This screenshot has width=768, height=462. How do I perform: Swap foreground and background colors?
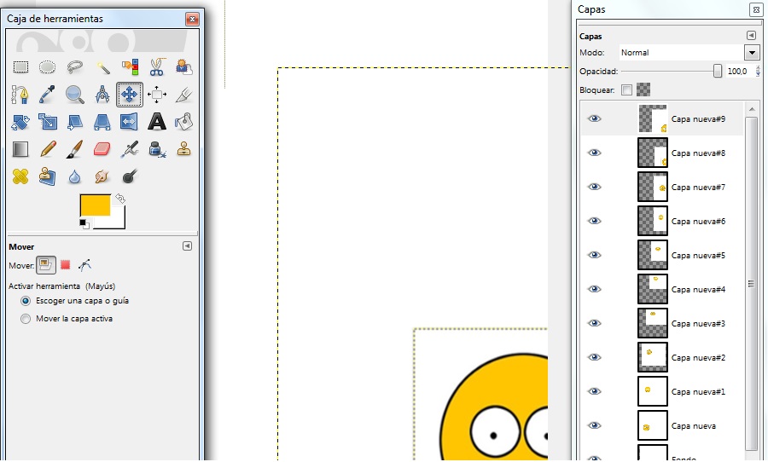pos(120,199)
